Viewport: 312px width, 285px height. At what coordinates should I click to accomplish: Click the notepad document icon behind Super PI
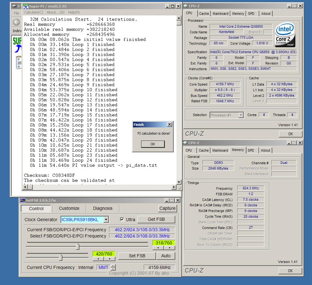tap(19, 62)
